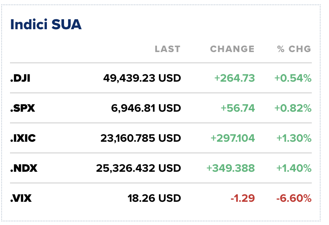Click the 49,439.23 USD last price
Image resolution: width=329 pixels, height=225 pixels.
(142, 78)
